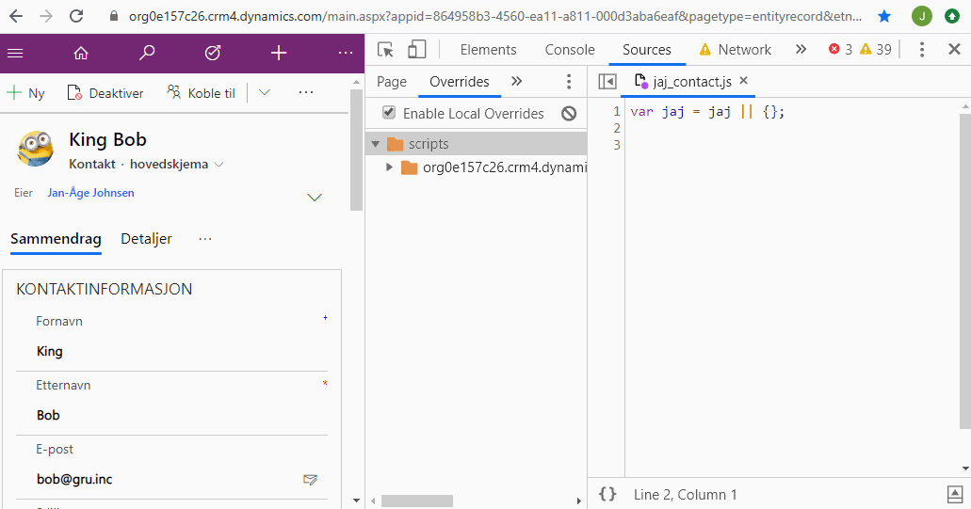Open search in the purple bar

click(x=147, y=54)
